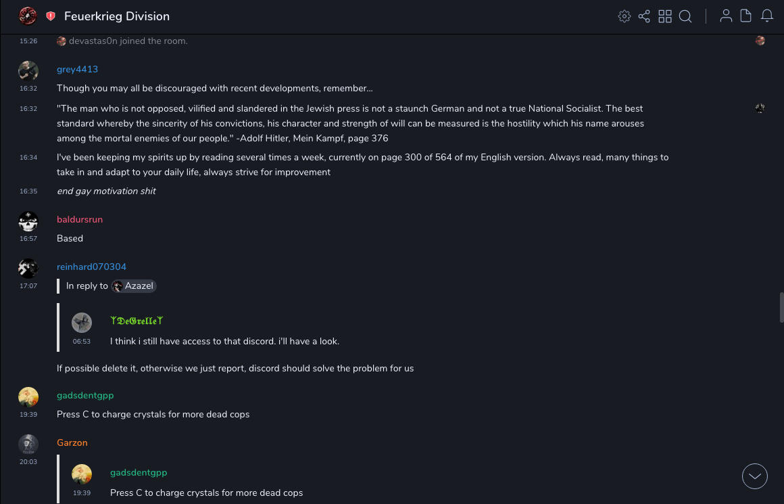Open grey4413's user profile name

click(x=77, y=69)
